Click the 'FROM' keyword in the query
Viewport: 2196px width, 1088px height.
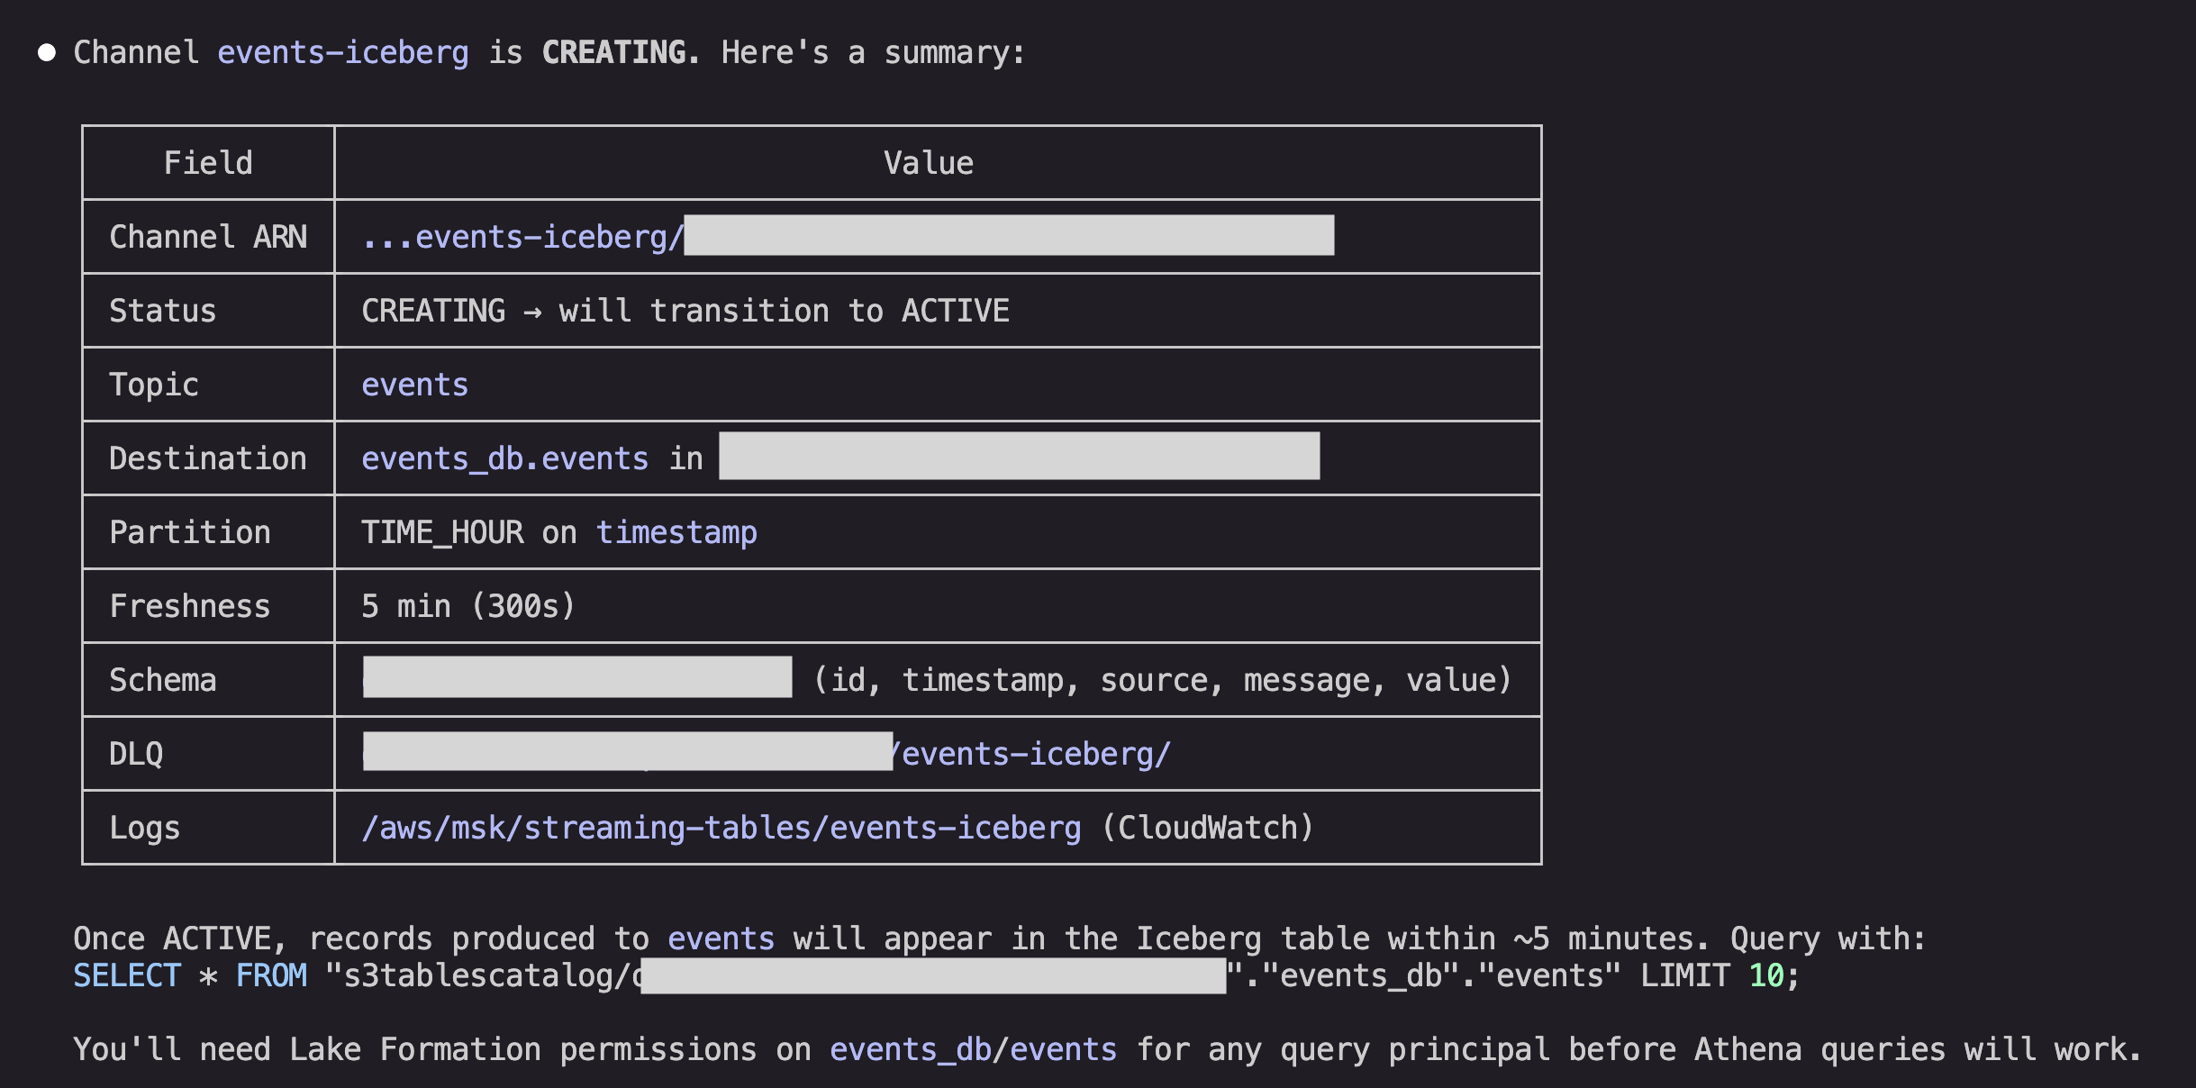271,975
